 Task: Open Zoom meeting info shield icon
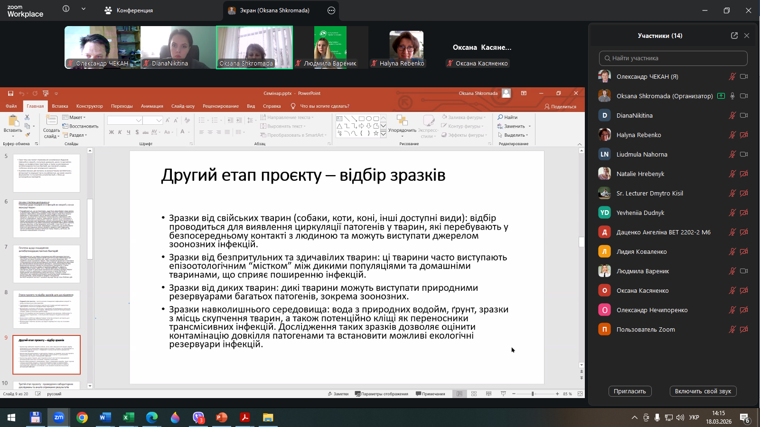click(66, 9)
